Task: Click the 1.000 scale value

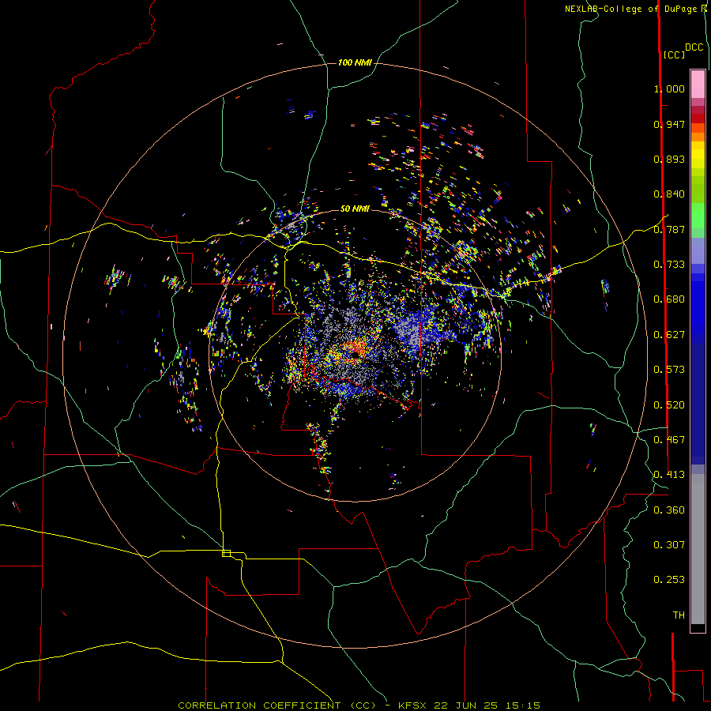Action: 669,88
